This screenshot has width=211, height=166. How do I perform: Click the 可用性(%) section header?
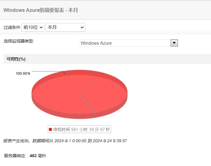(x=16, y=59)
